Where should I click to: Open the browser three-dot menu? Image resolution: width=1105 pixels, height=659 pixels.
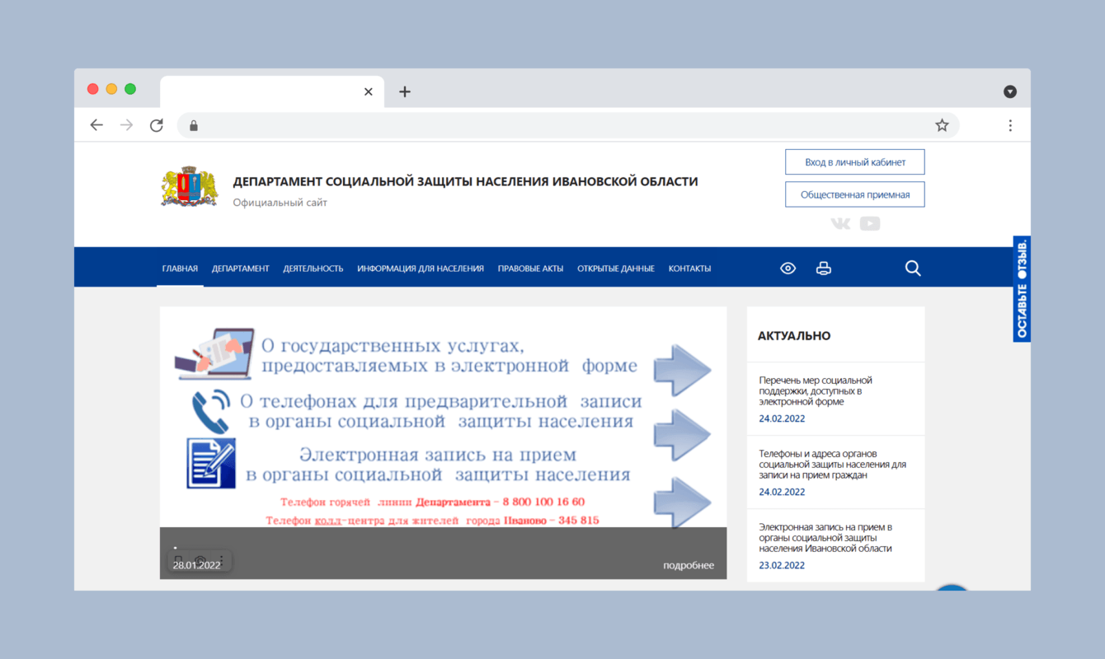pos(1010,124)
